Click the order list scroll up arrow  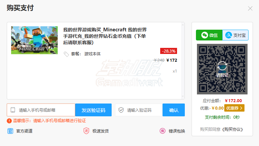click(183, 25)
